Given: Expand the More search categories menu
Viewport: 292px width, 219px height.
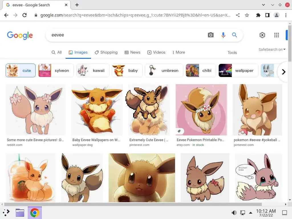Looking at the screenshot, I should [179, 52].
